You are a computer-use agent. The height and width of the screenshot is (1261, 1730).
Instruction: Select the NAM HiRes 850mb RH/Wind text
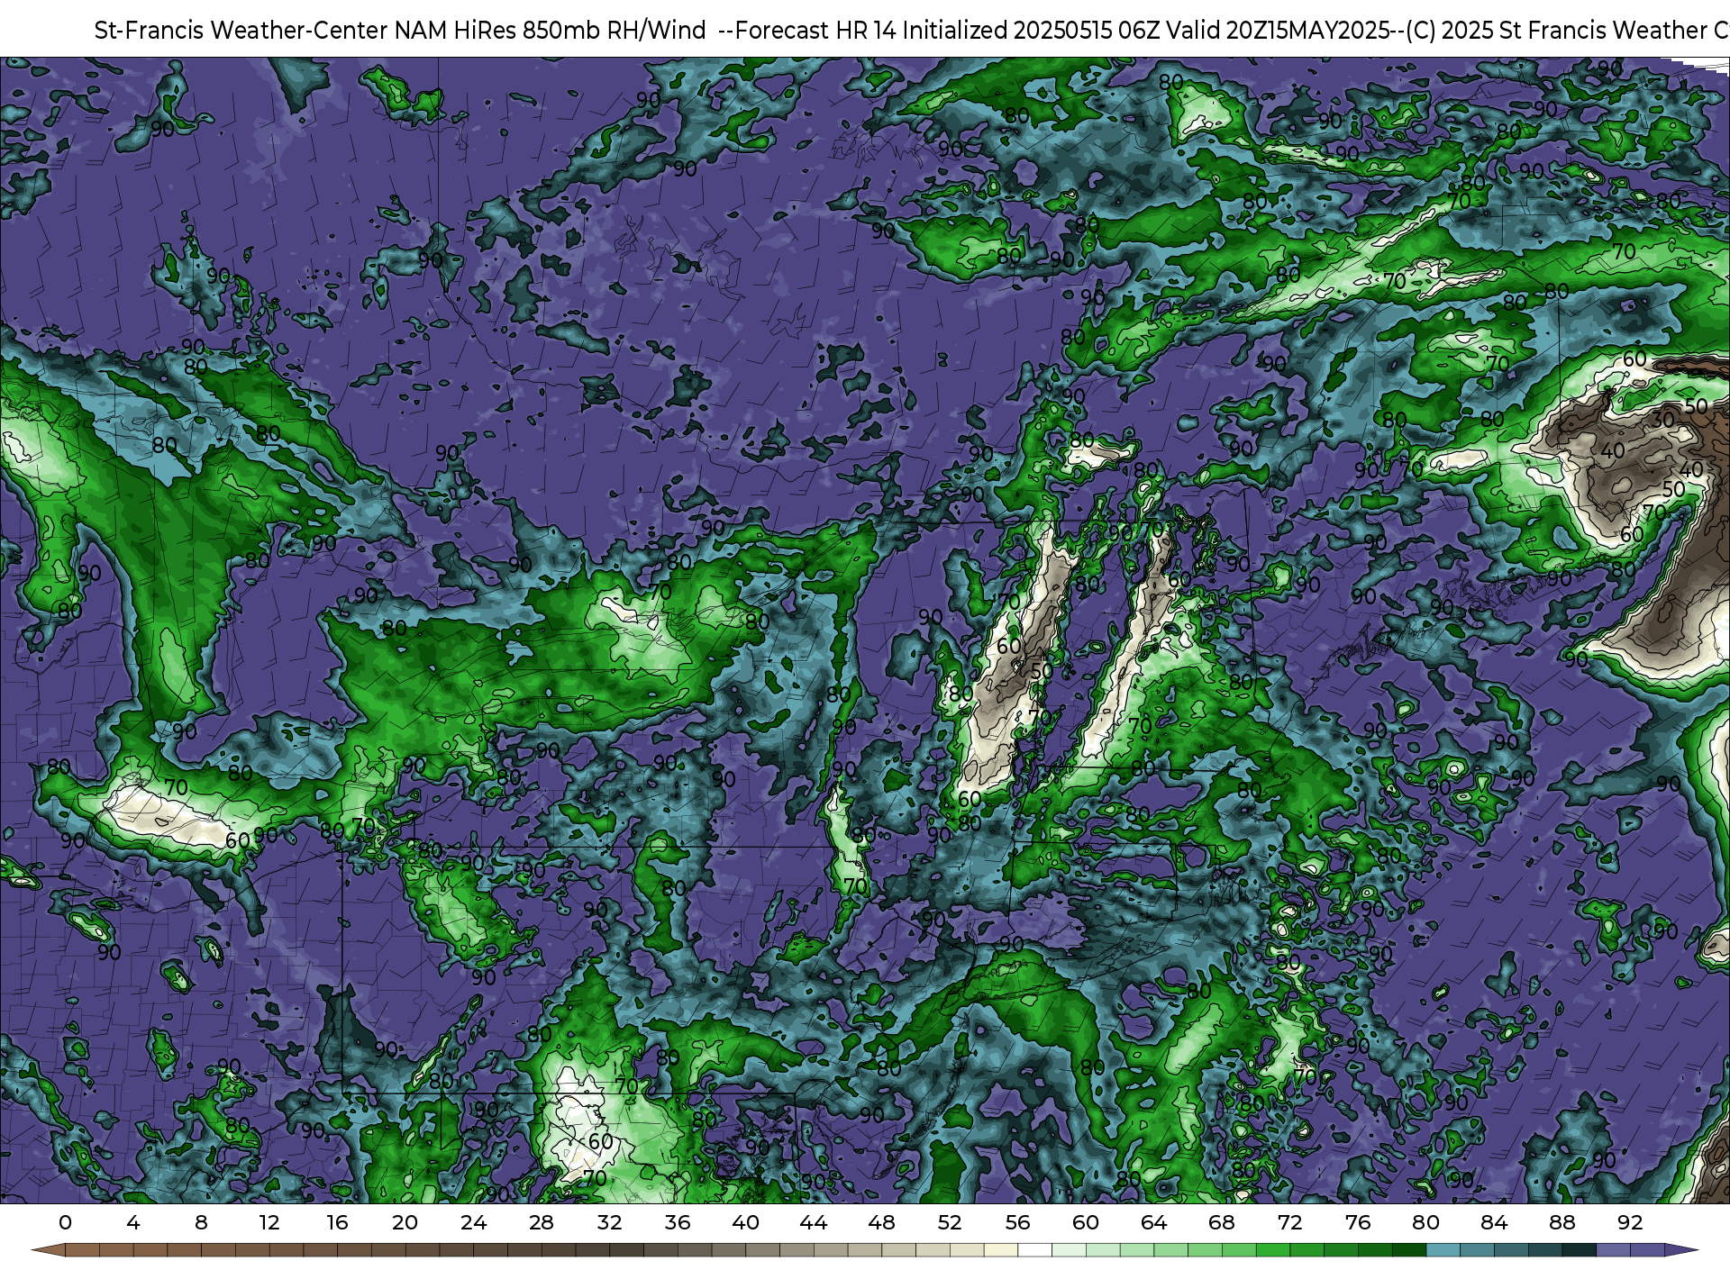pyautogui.click(x=551, y=31)
